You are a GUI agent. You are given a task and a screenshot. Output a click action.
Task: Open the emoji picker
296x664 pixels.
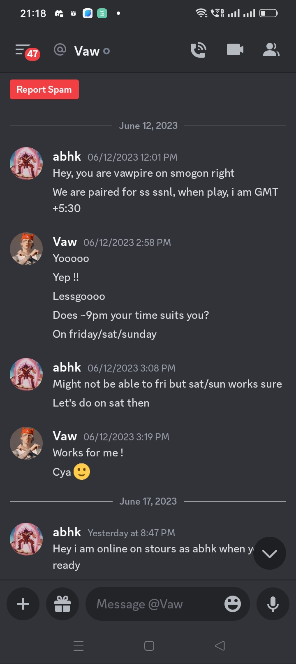pos(233,604)
